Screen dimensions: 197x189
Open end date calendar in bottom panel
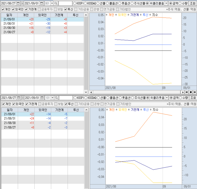coord(42,98)
